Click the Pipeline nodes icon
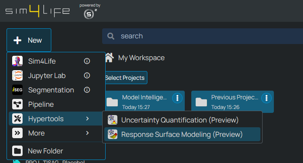303x163 pixels. (17, 104)
